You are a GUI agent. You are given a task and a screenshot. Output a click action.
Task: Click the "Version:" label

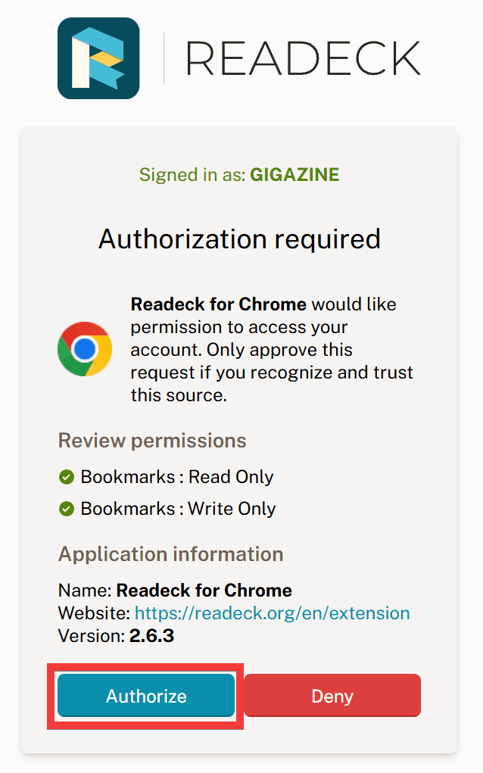[x=92, y=635]
